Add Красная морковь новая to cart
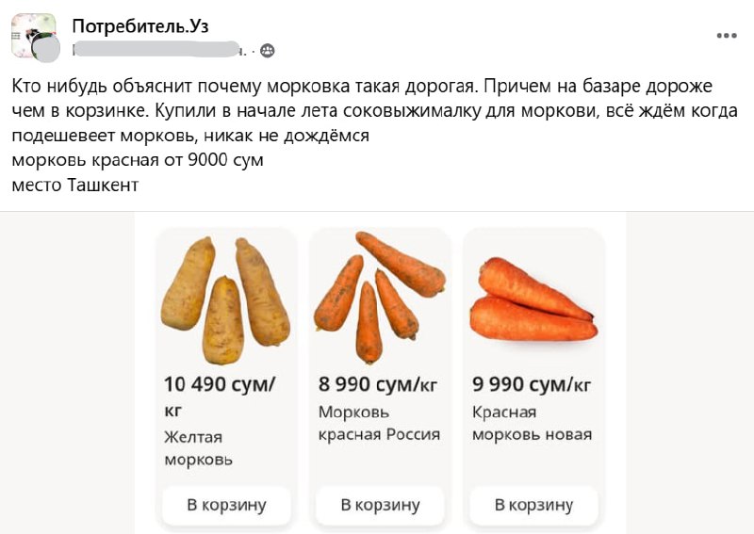 pos(533,506)
